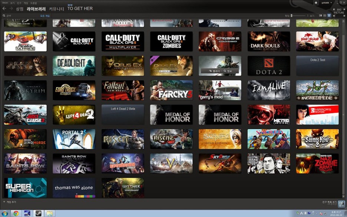Go to the 상점 tab
The height and width of the screenshot is (217, 347).
coord(20,9)
